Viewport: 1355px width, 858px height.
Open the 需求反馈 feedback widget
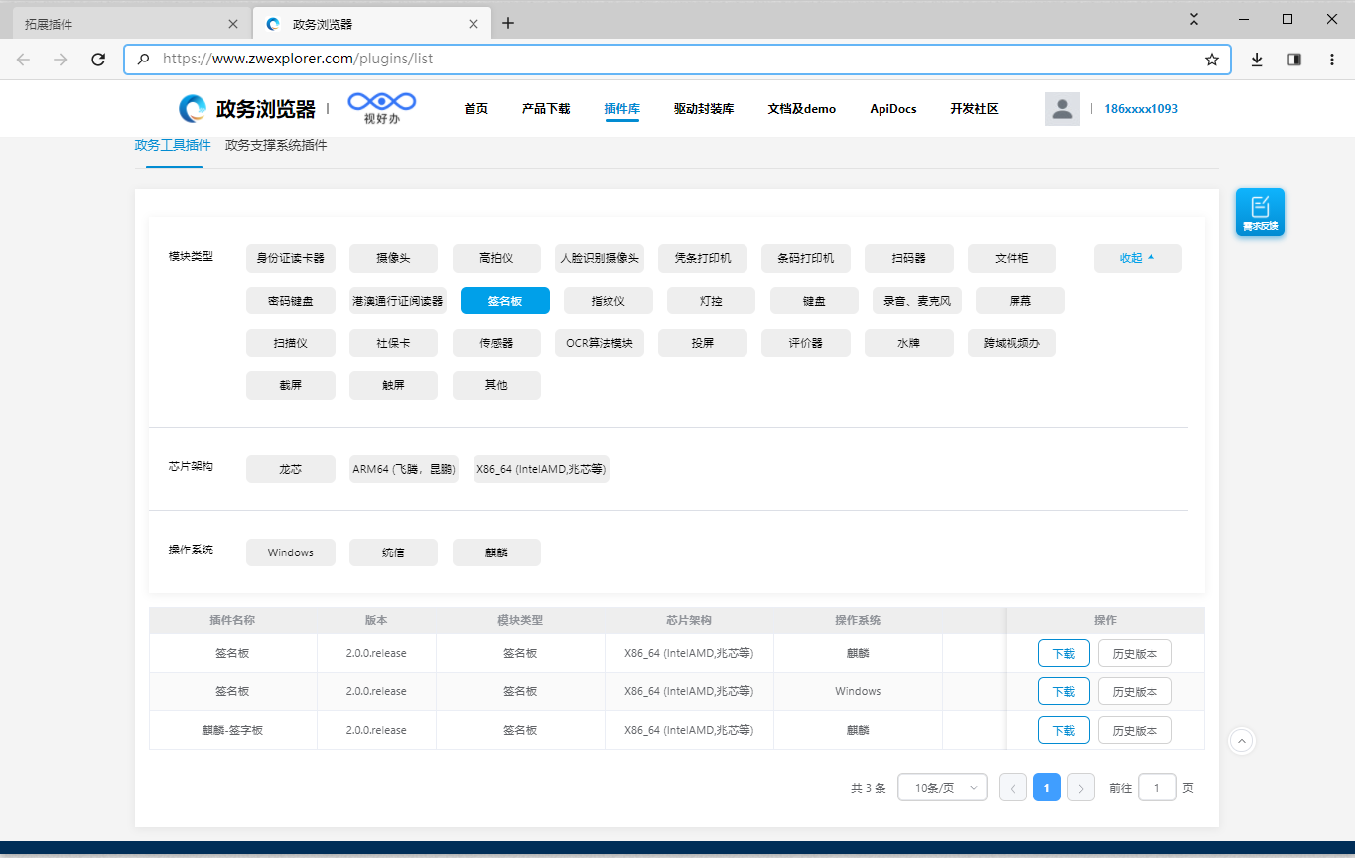(x=1260, y=212)
